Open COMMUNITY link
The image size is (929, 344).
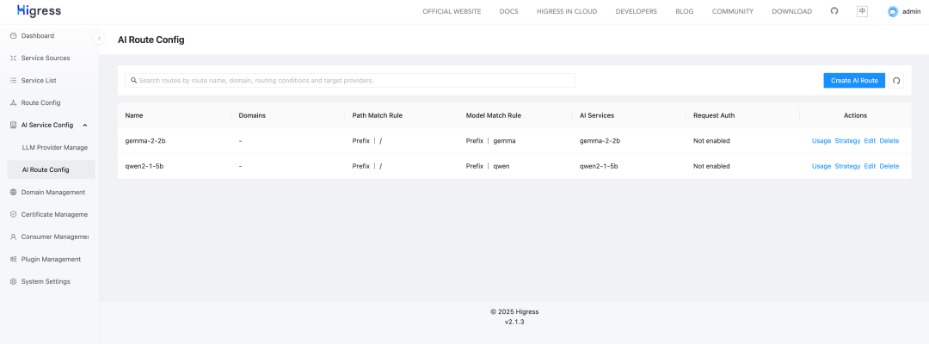coord(732,11)
